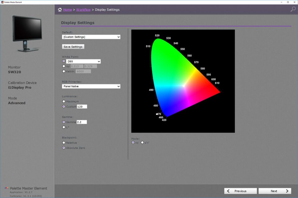Select the Kelvin white point radio button
This screenshot has height=198, width=298.
click(x=64, y=71)
